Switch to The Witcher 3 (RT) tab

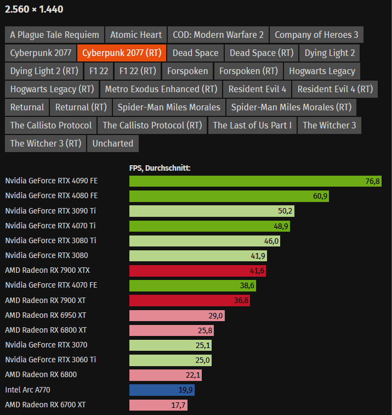pyautogui.click(x=46, y=143)
